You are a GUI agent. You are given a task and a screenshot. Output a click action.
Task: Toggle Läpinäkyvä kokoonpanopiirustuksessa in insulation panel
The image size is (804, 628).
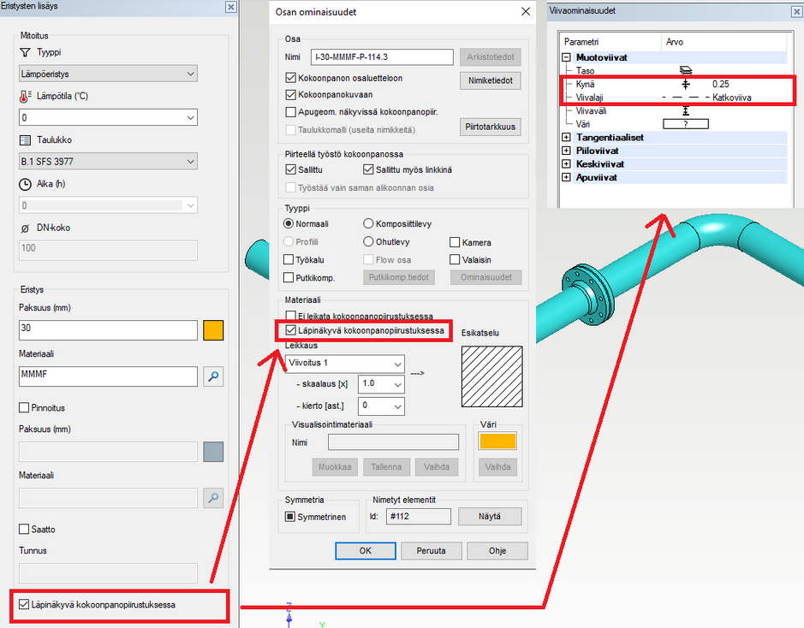point(24,604)
